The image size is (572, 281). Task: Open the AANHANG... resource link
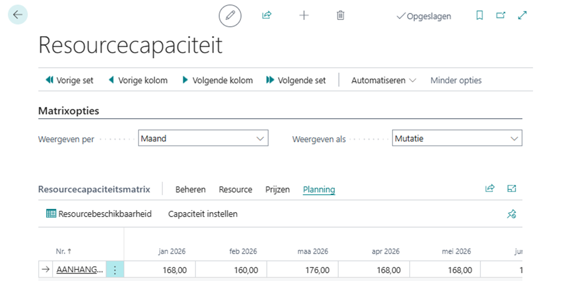79,270
